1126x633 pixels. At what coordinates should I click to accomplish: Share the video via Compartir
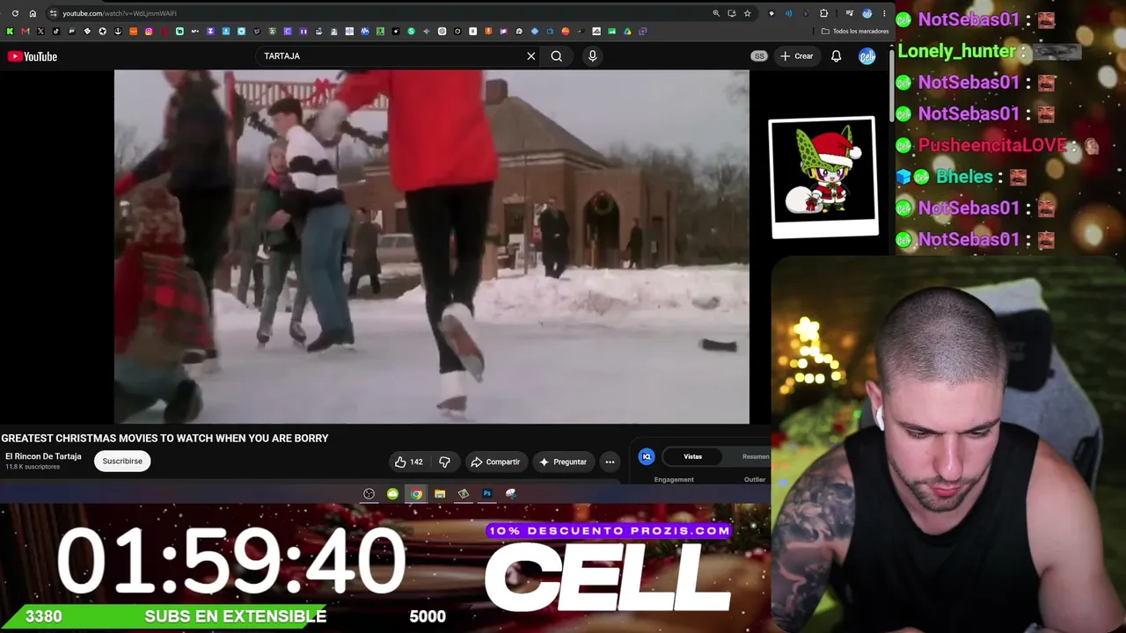click(495, 462)
